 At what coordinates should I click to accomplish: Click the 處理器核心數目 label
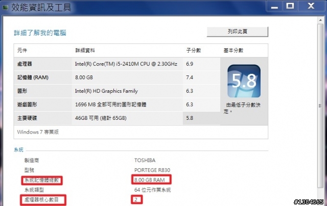[41, 200]
